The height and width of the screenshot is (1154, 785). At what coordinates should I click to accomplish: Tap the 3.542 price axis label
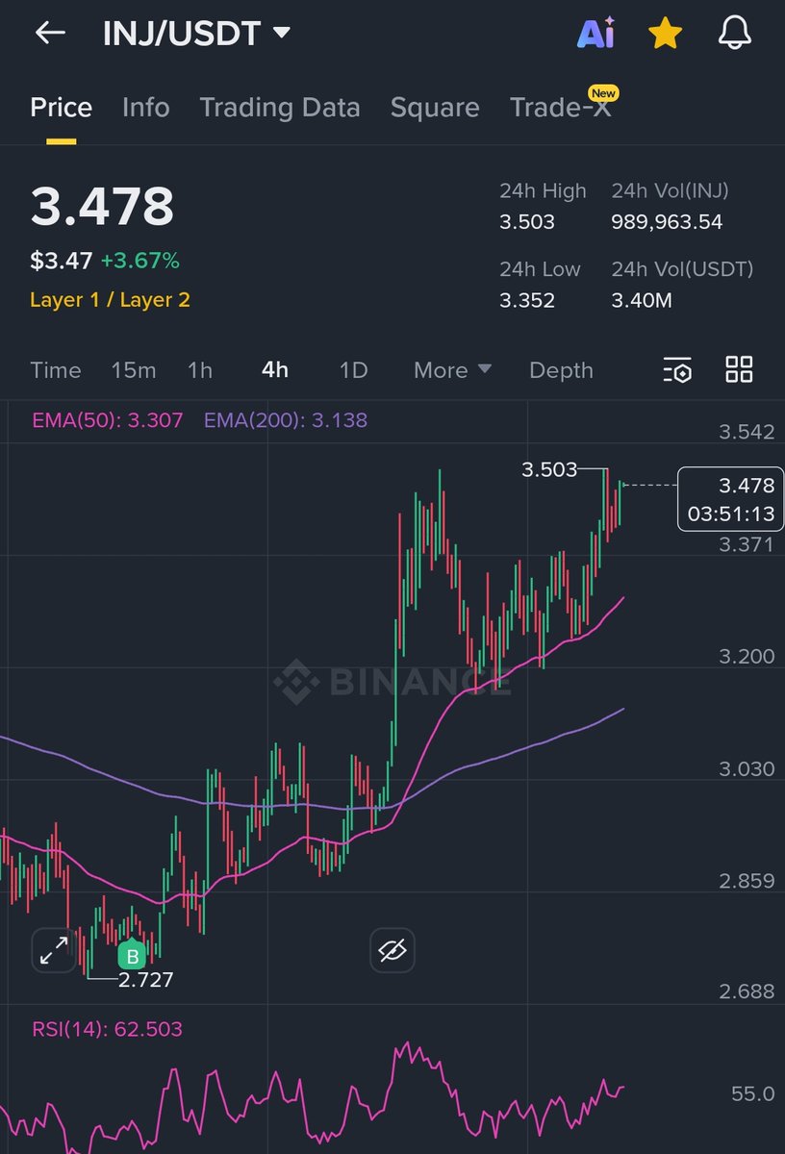pyautogui.click(x=747, y=432)
